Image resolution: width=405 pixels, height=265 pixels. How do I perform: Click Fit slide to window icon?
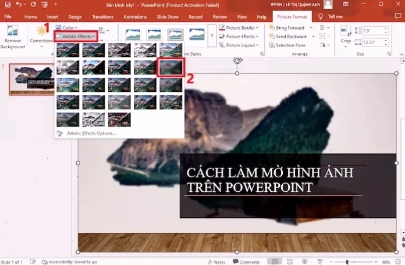tap(398, 262)
